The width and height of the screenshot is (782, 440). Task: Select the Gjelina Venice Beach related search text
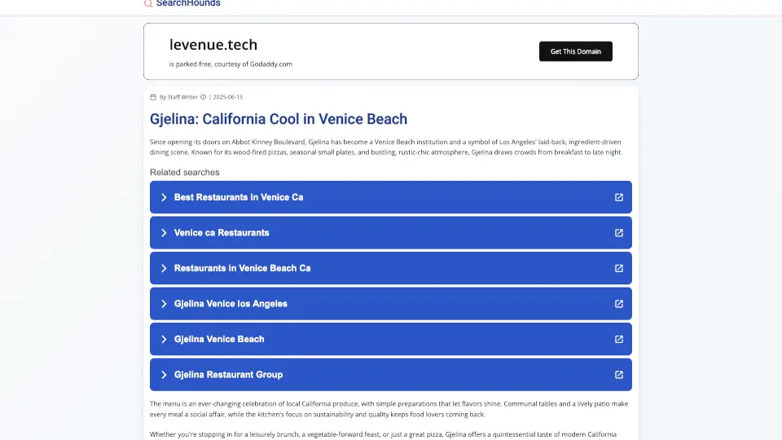(x=219, y=339)
